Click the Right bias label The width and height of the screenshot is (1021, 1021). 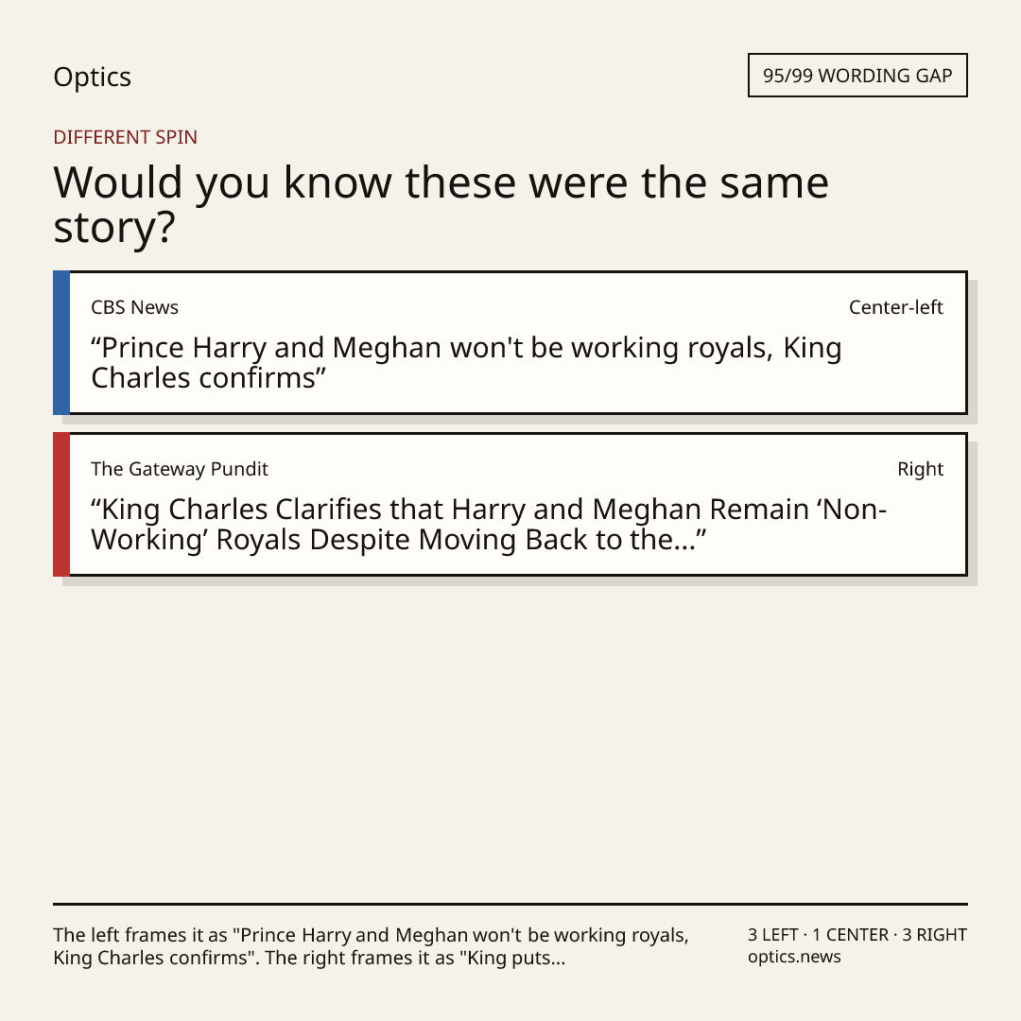(x=920, y=469)
